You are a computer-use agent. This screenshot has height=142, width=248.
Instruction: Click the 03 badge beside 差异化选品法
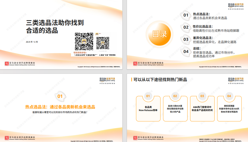tap(186, 40)
